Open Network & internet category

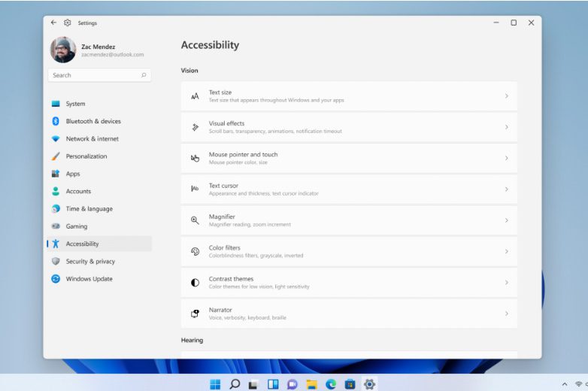[x=92, y=138]
